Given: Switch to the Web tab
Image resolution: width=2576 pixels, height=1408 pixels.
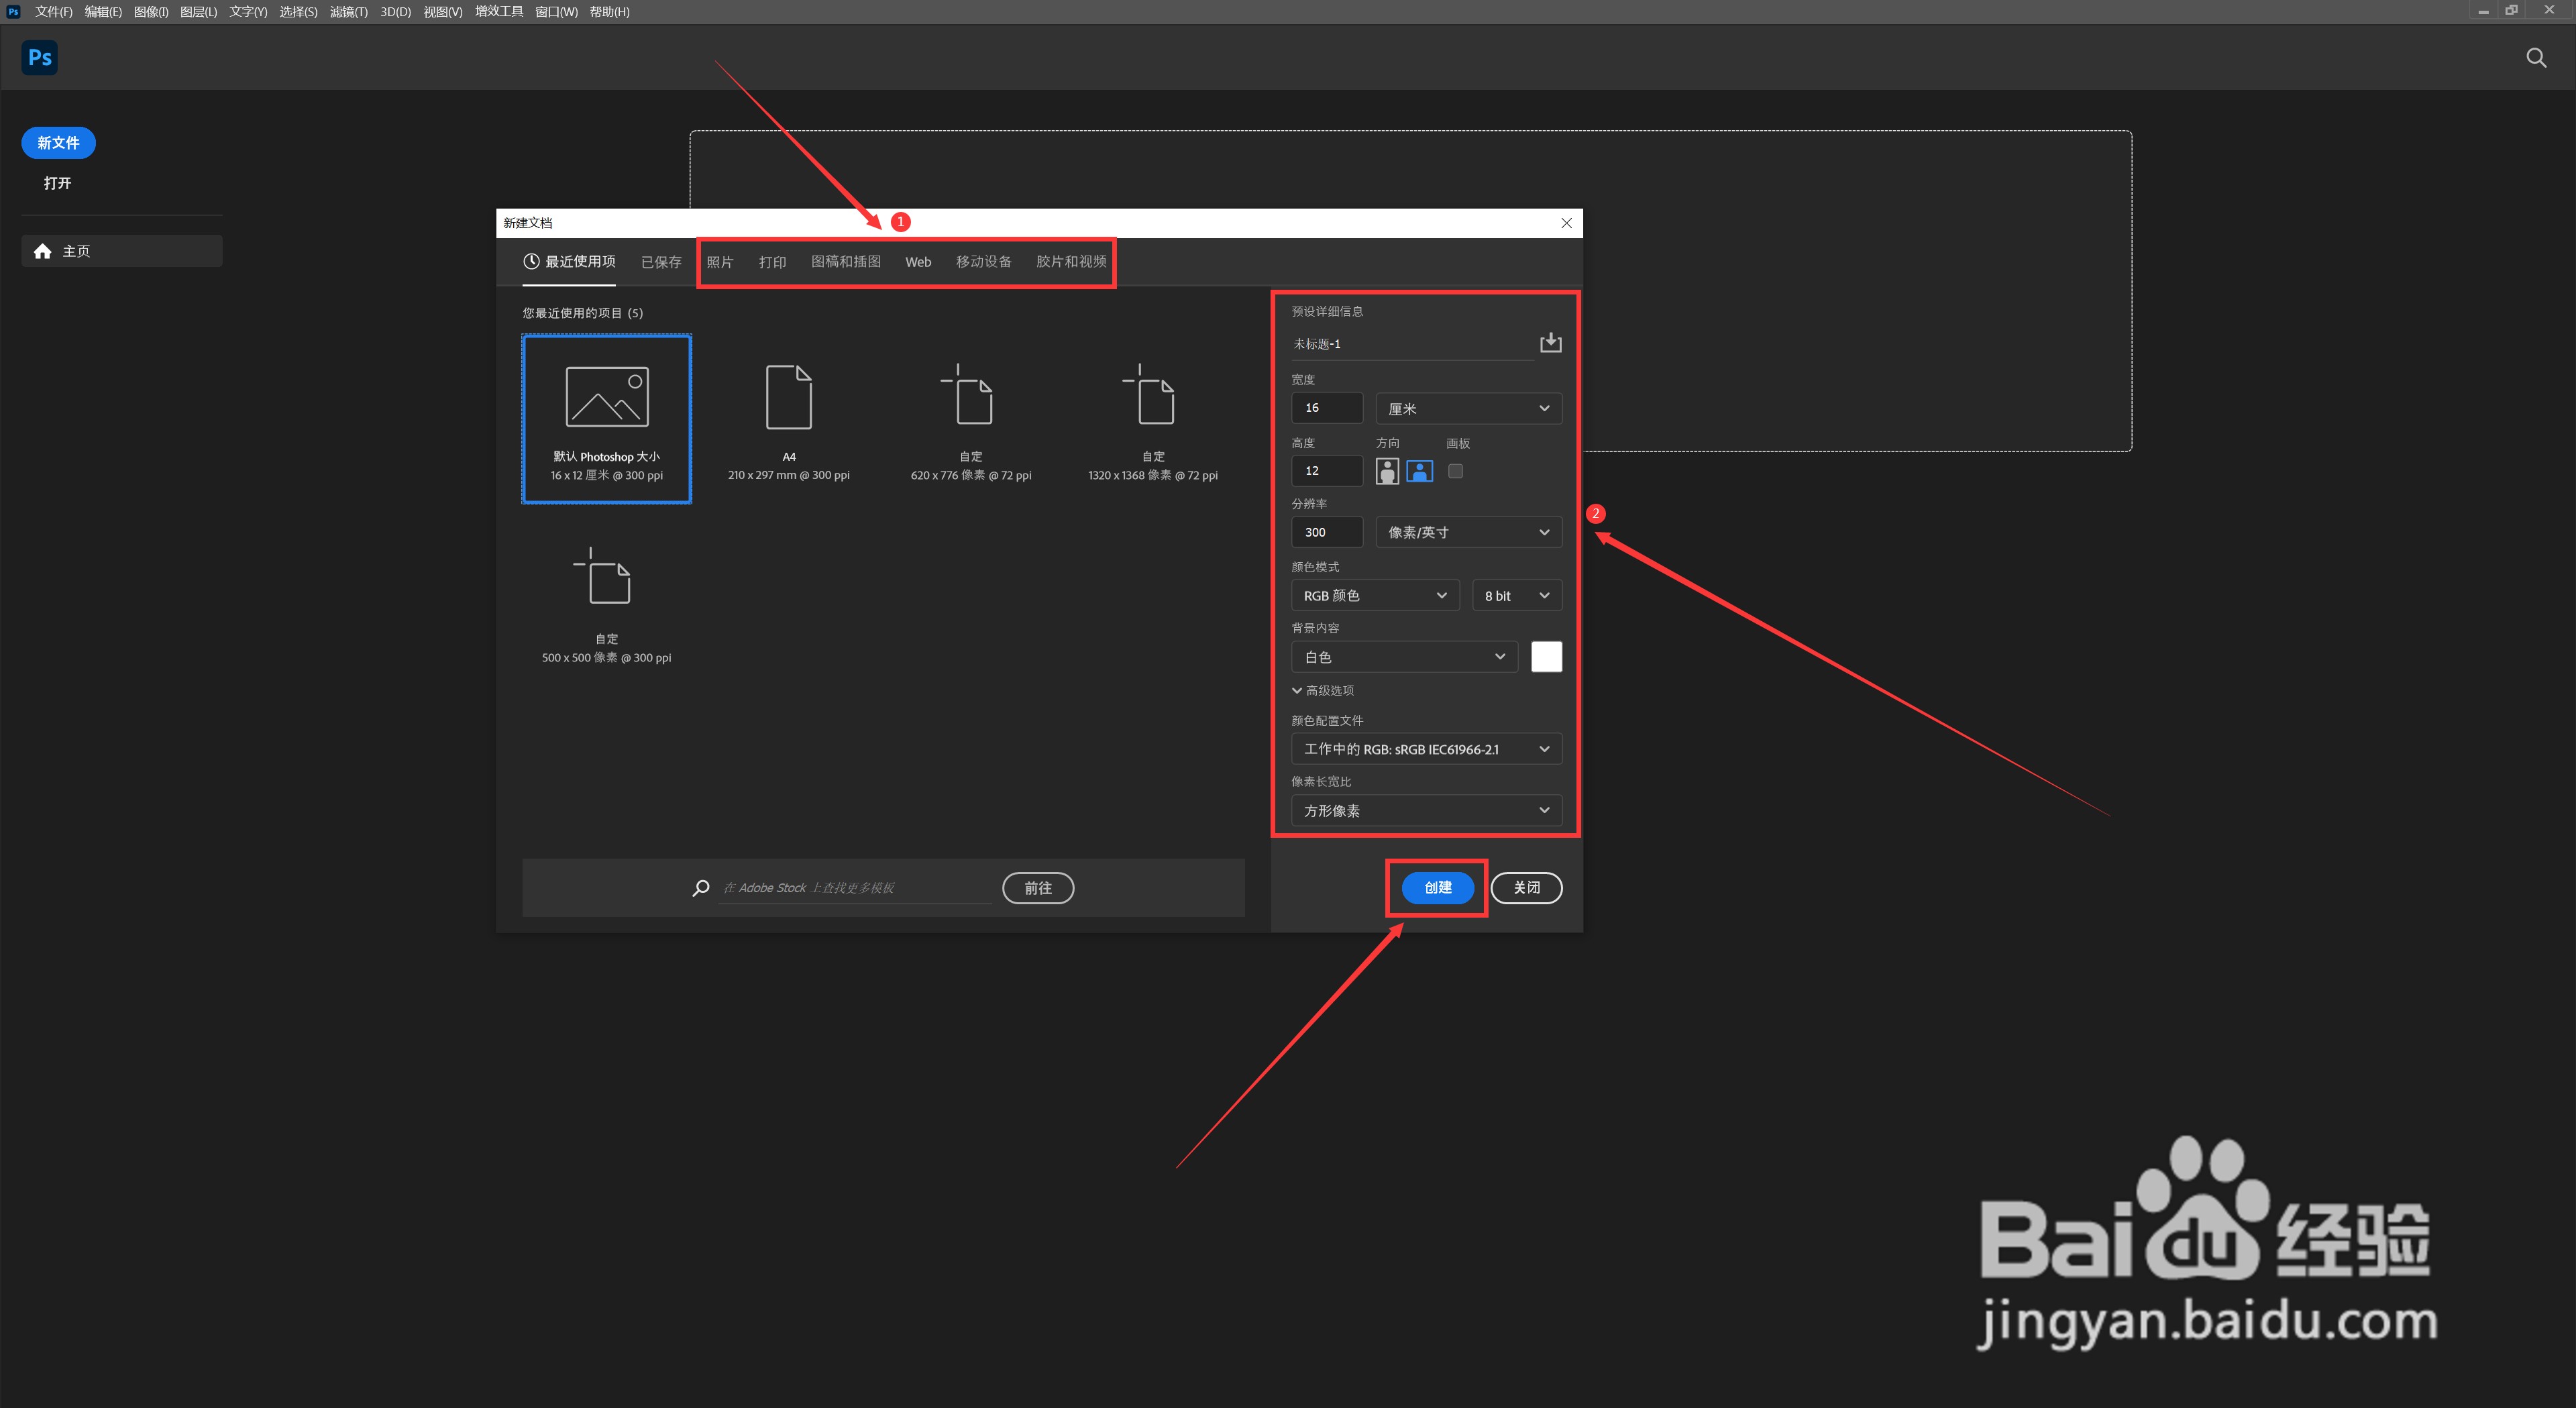Looking at the screenshot, I should [x=918, y=262].
